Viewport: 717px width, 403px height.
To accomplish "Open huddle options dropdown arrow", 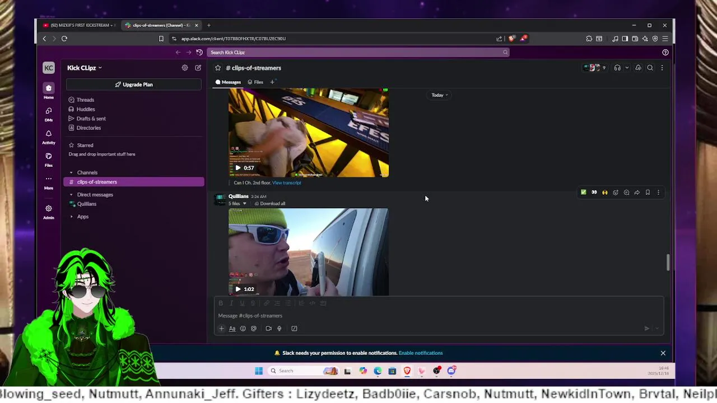I will coord(626,68).
